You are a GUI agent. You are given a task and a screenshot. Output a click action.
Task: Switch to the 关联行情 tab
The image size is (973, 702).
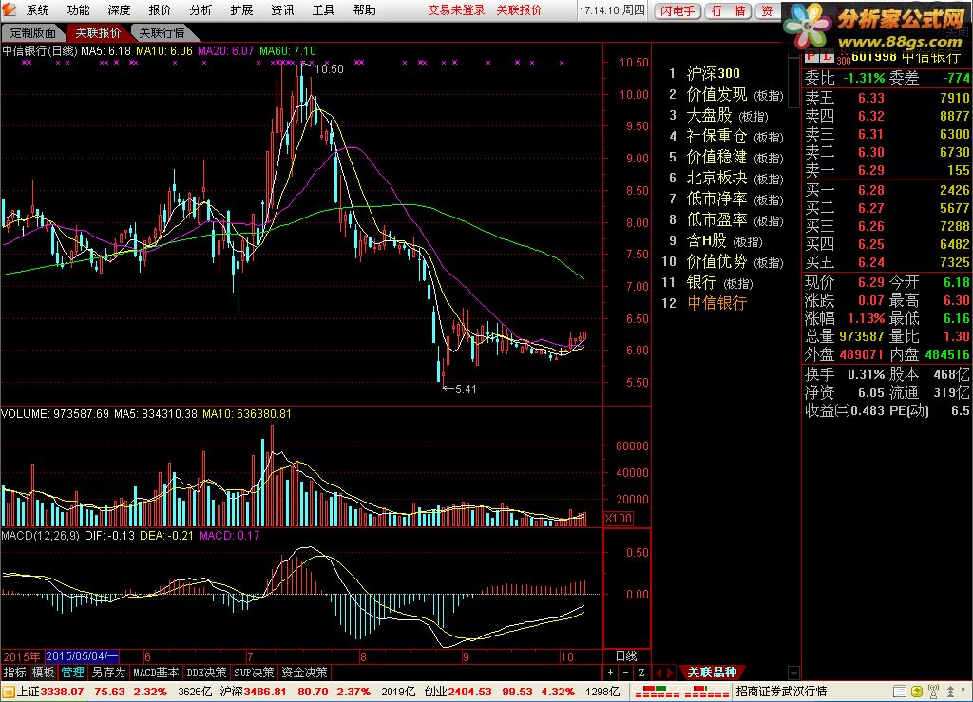(162, 33)
